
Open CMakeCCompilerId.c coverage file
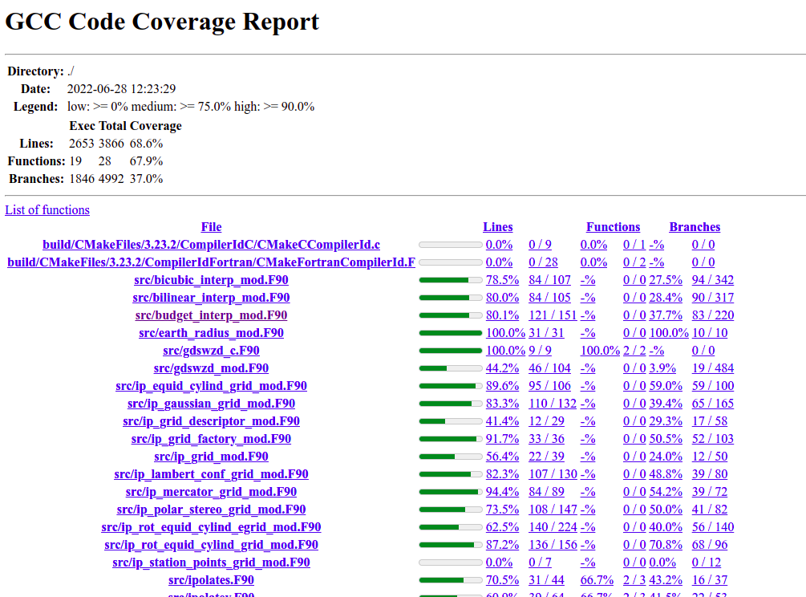point(211,245)
